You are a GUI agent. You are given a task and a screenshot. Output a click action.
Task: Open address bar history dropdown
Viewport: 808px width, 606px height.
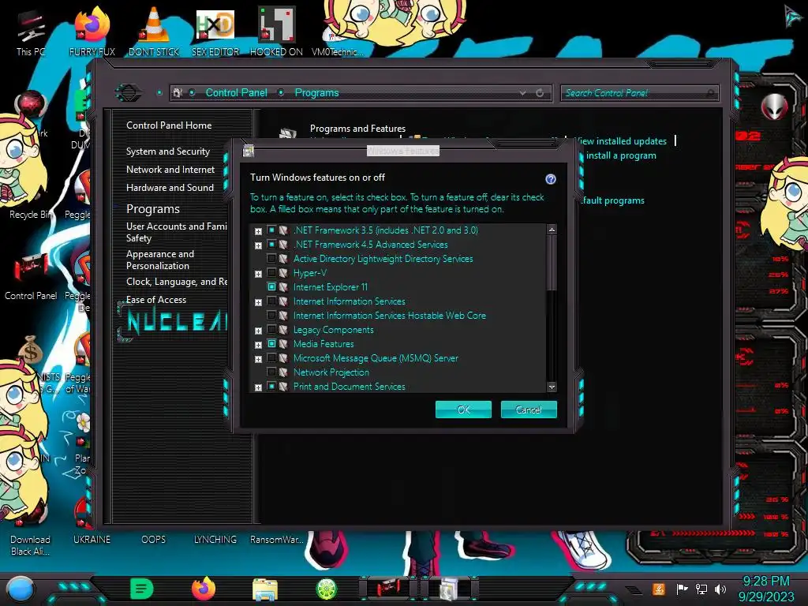522,93
